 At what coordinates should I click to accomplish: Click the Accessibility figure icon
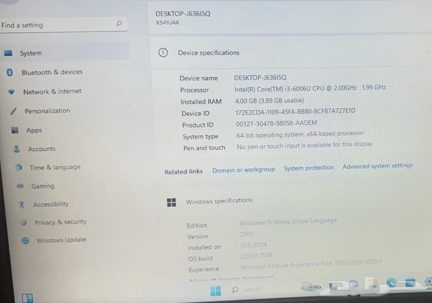point(22,204)
